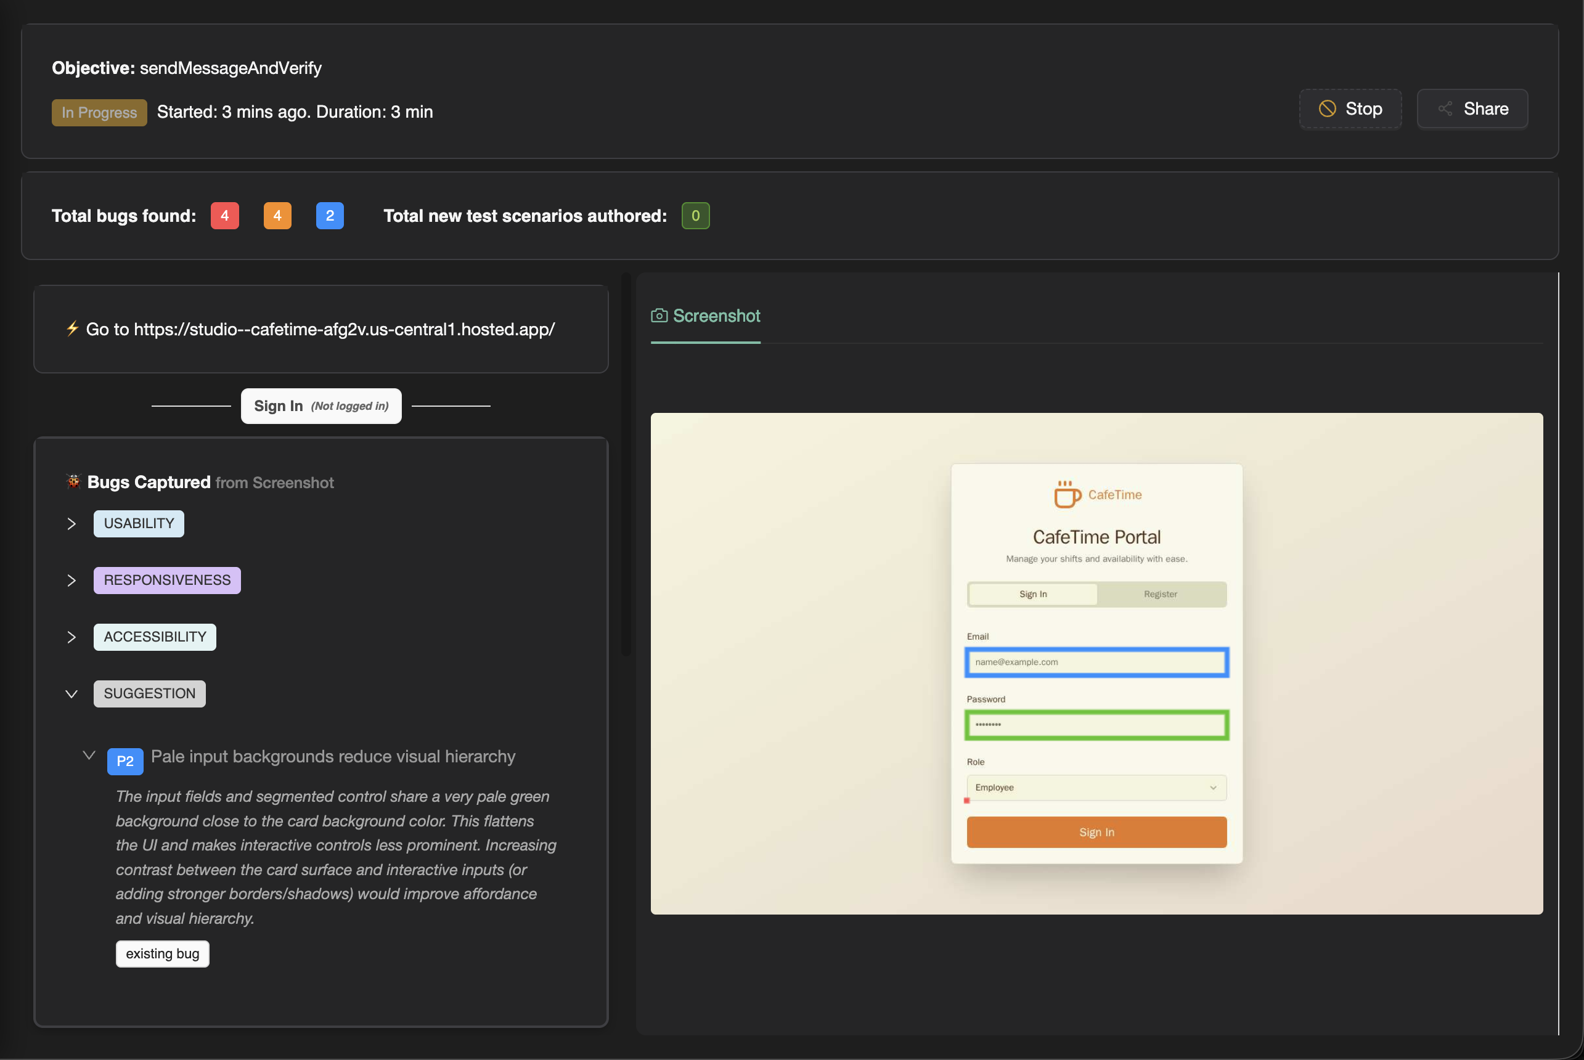
Task: Expand the RESPONSIVENESS bug category
Action: (71, 581)
